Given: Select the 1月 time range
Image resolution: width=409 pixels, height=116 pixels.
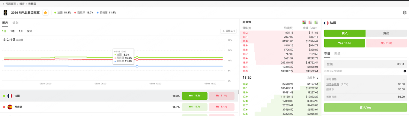Looking at the screenshot, I should [21, 31].
